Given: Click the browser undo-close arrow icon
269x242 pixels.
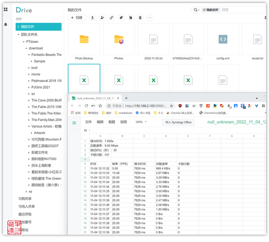Looking at the screenshot, I should [93, 106].
